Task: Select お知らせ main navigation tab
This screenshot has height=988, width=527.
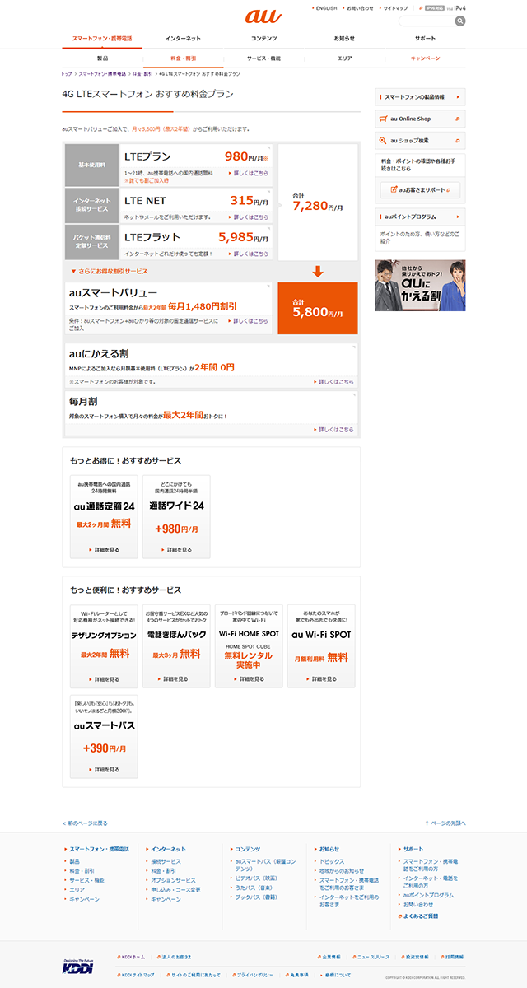Action: click(344, 39)
